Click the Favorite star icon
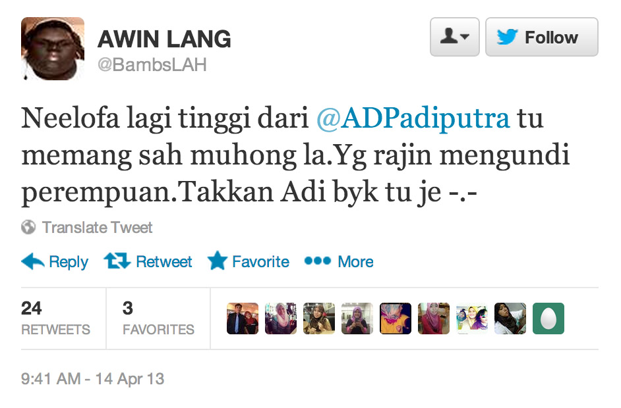 click(218, 261)
